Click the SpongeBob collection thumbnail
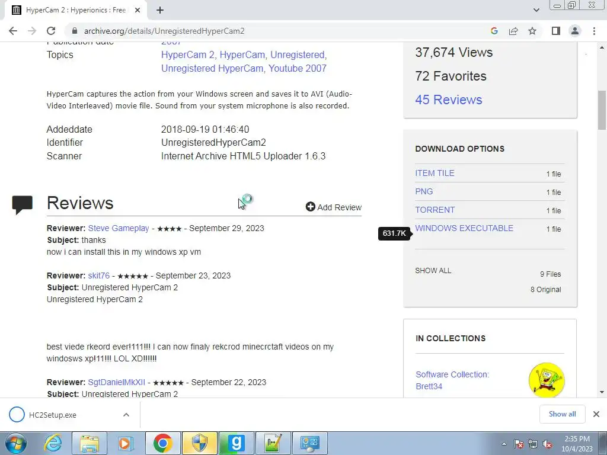The image size is (607, 455). click(x=547, y=380)
